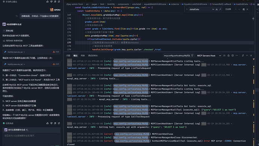
Task: Toggle output auto-scroll lock
Action: (x=229, y=55)
